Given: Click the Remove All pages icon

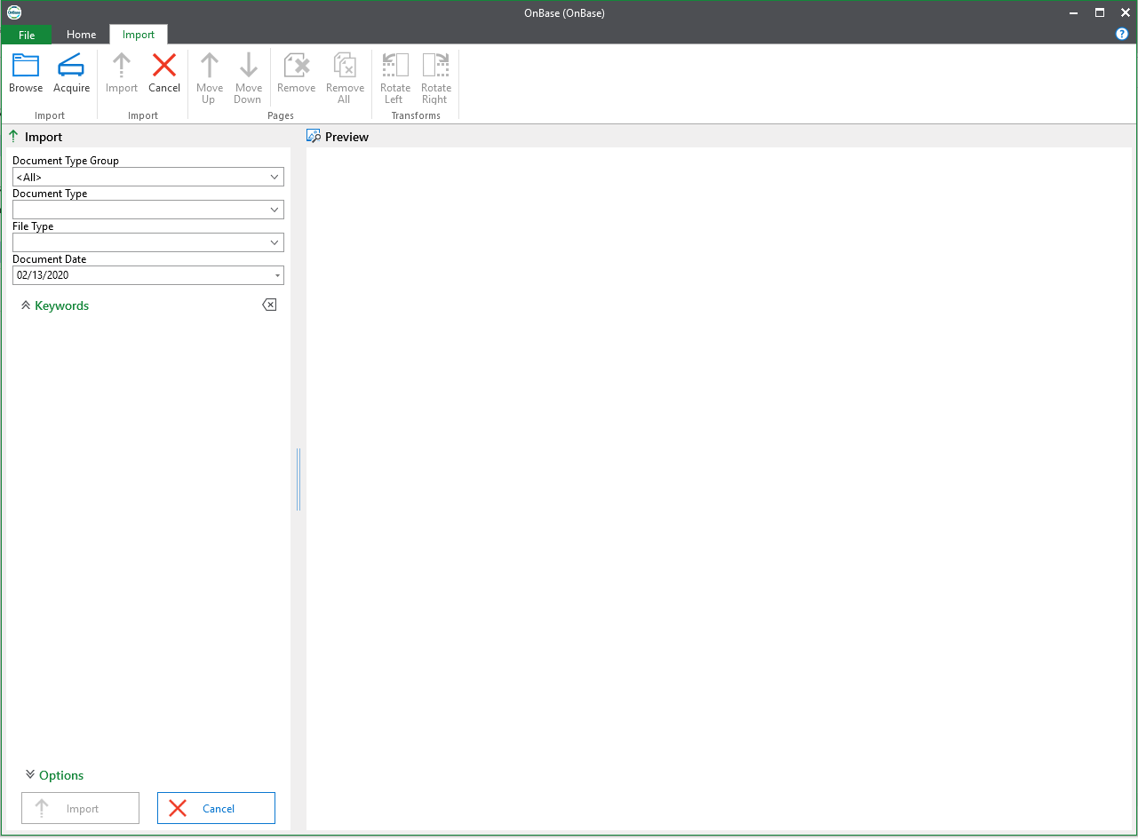Looking at the screenshot, I should point(345,66).
